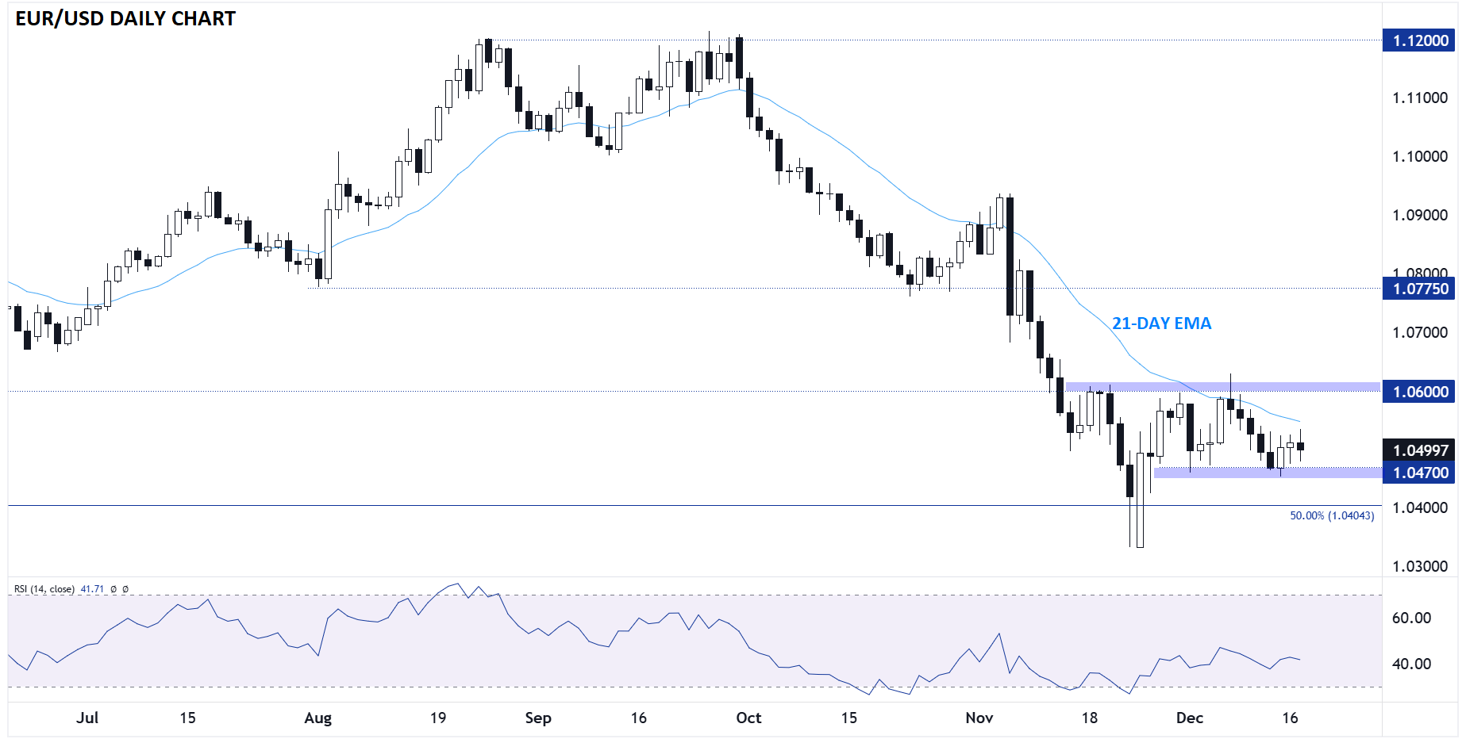Click the purple 1.04700 support zone band
1466x739 pixels.
(1267, 473)
